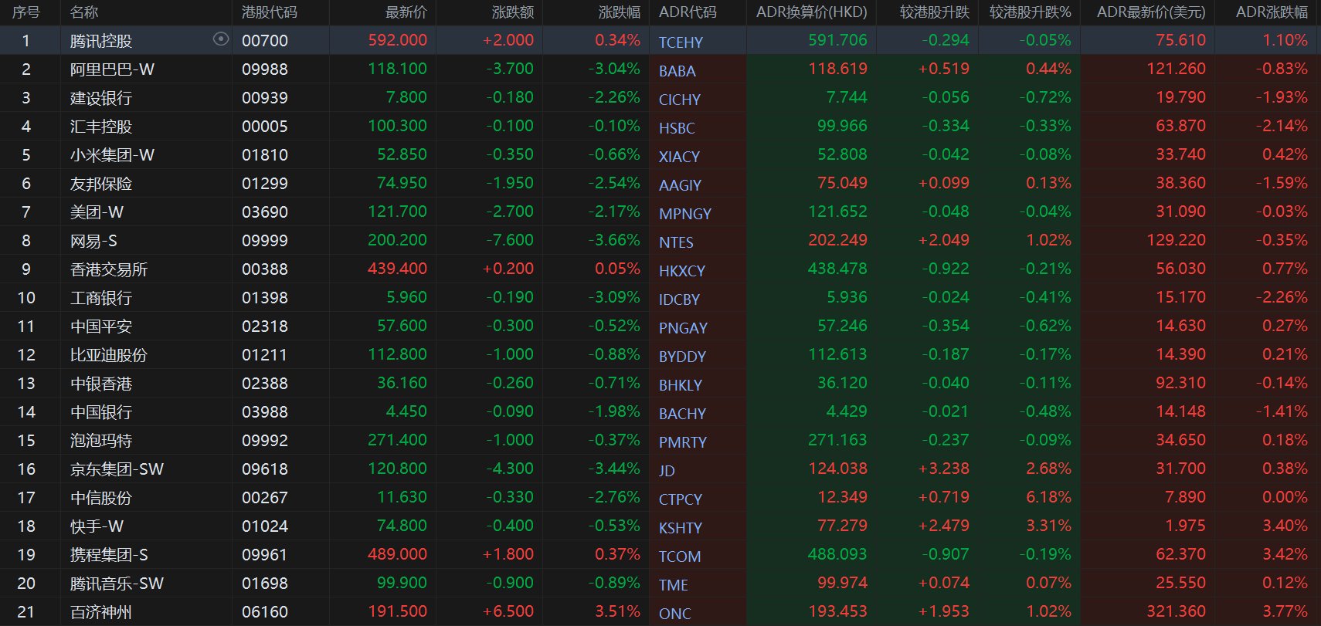Sort by 最新价 column header
Screen dimensions: 1321x626
[x=406, y=12]
